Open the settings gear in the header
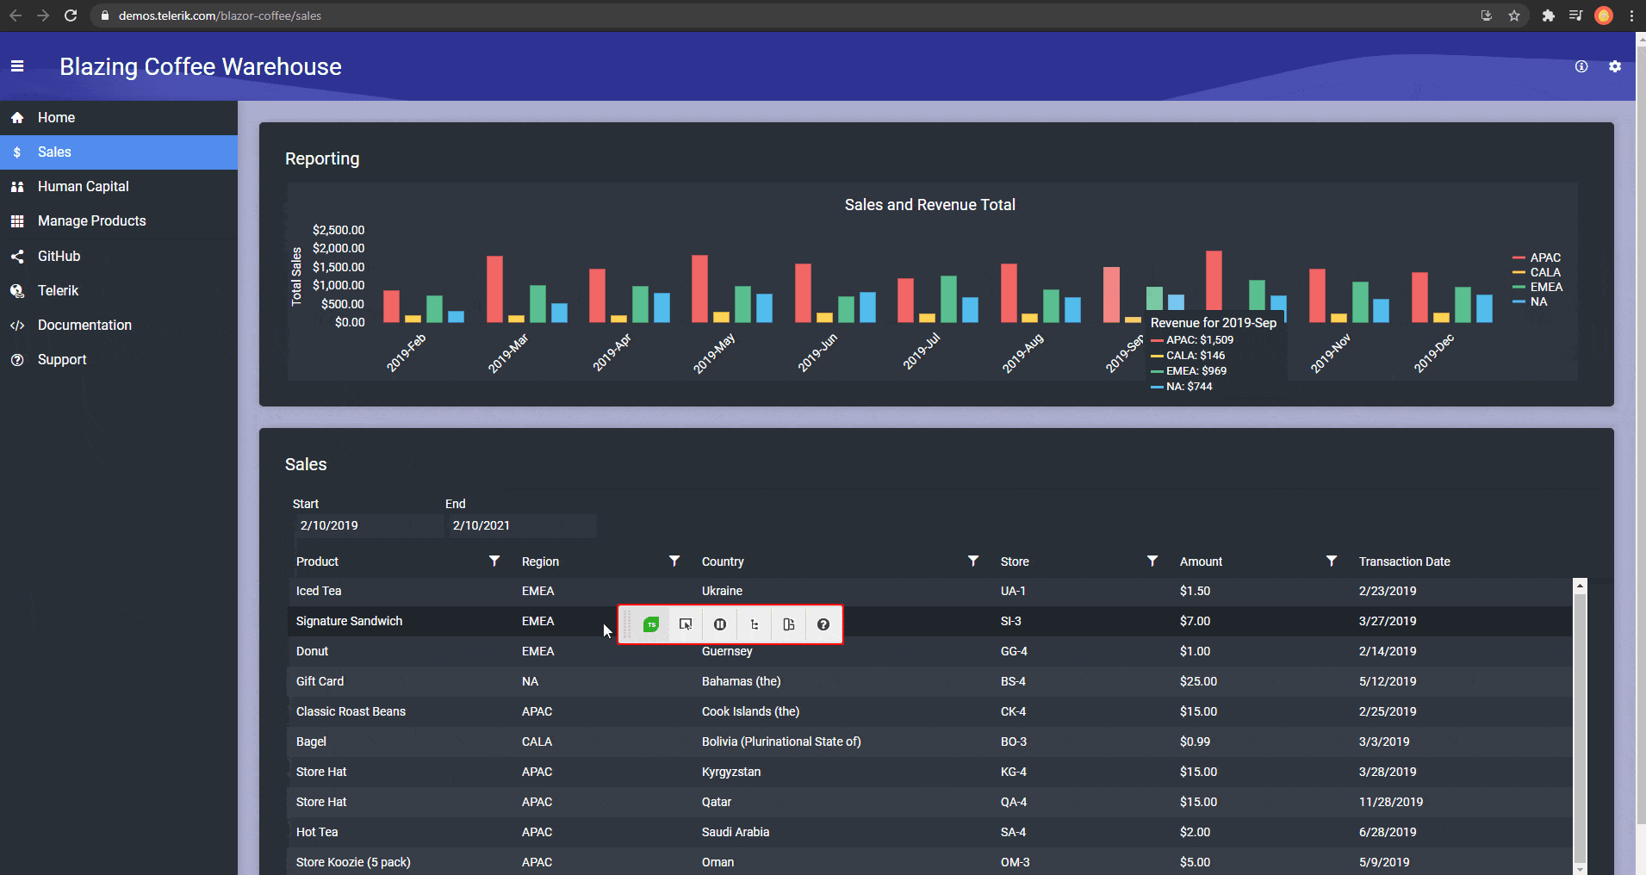The image size is (1646, 875). click(x=1615, y=66)
